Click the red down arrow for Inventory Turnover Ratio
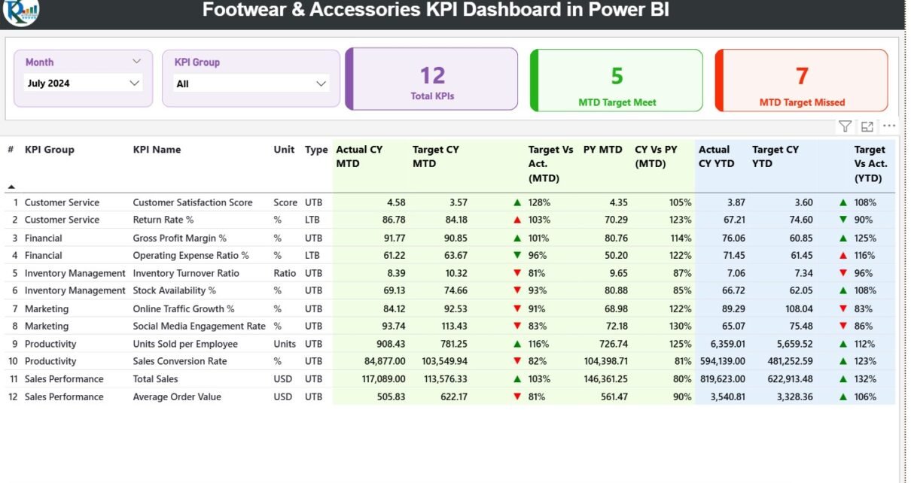 coord(517,273)
